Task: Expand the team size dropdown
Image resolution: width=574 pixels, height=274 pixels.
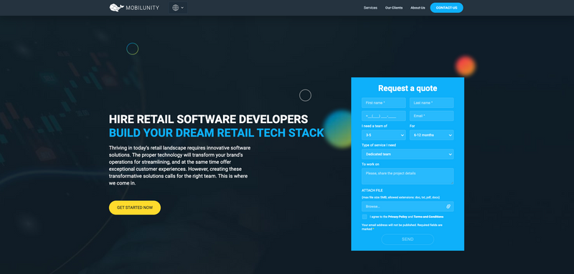Action: coord(384,135)
